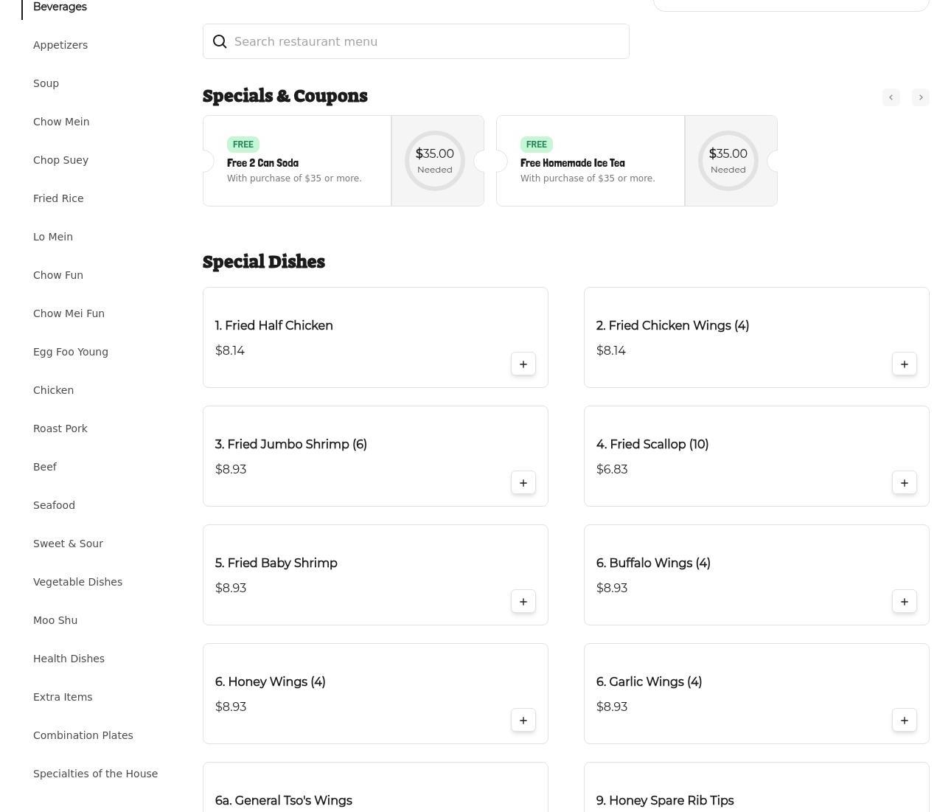The image size is (951, 812).
Task: Add Honey Wings (4) to cart
Action: 523,720
